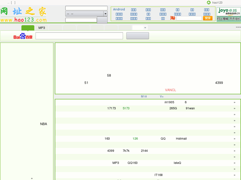The image size is (241, 180).
Task: Open 4399 in the top sites box
Action: [x=219, y=83]
